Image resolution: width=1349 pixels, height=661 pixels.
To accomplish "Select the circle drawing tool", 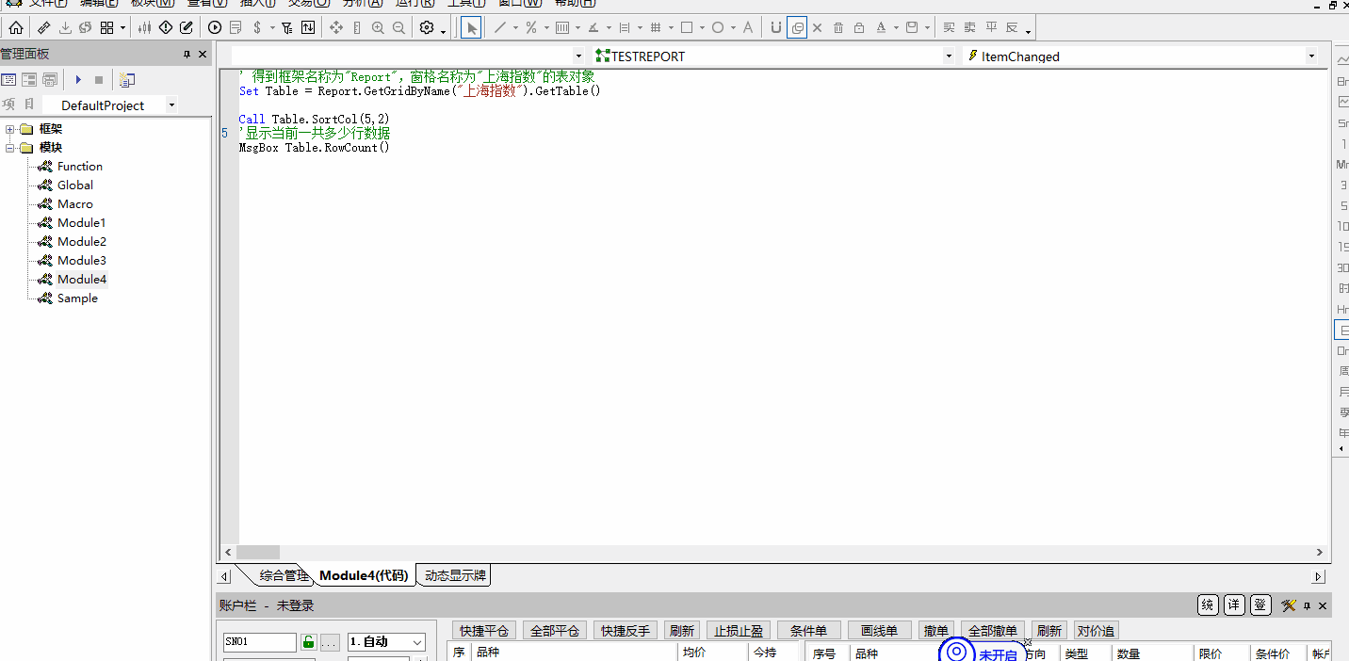I will click(x=718, y=28).
